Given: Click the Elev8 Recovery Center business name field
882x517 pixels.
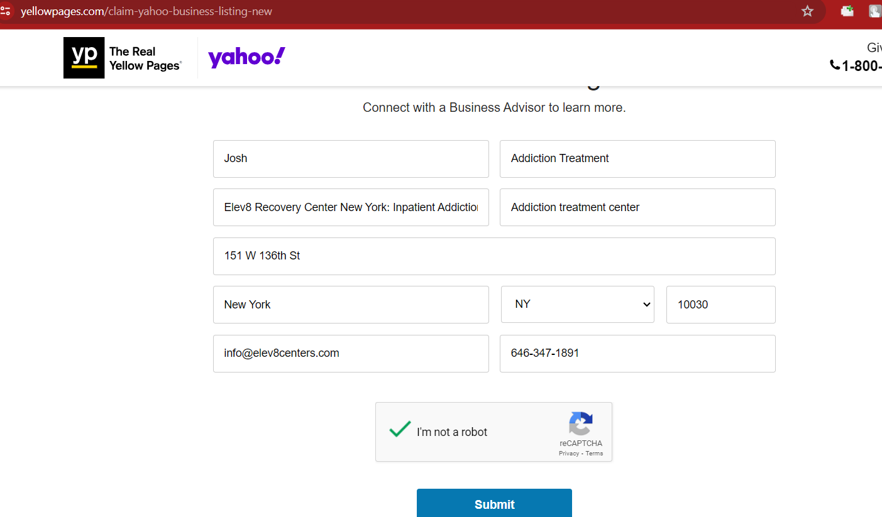Looking at the screenshot, I should [351, 207].
